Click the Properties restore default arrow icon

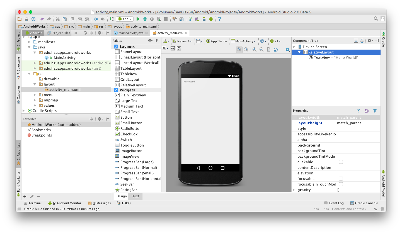point(367,111)
